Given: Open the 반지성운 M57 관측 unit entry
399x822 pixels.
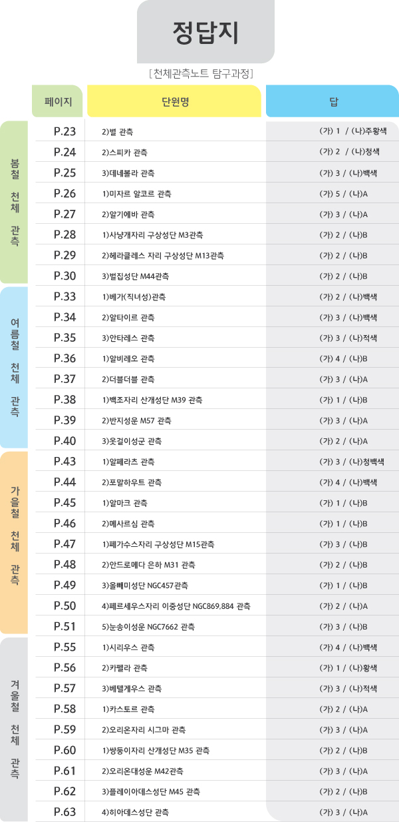Looking at the screenshot, I should [x=136, y=420].
